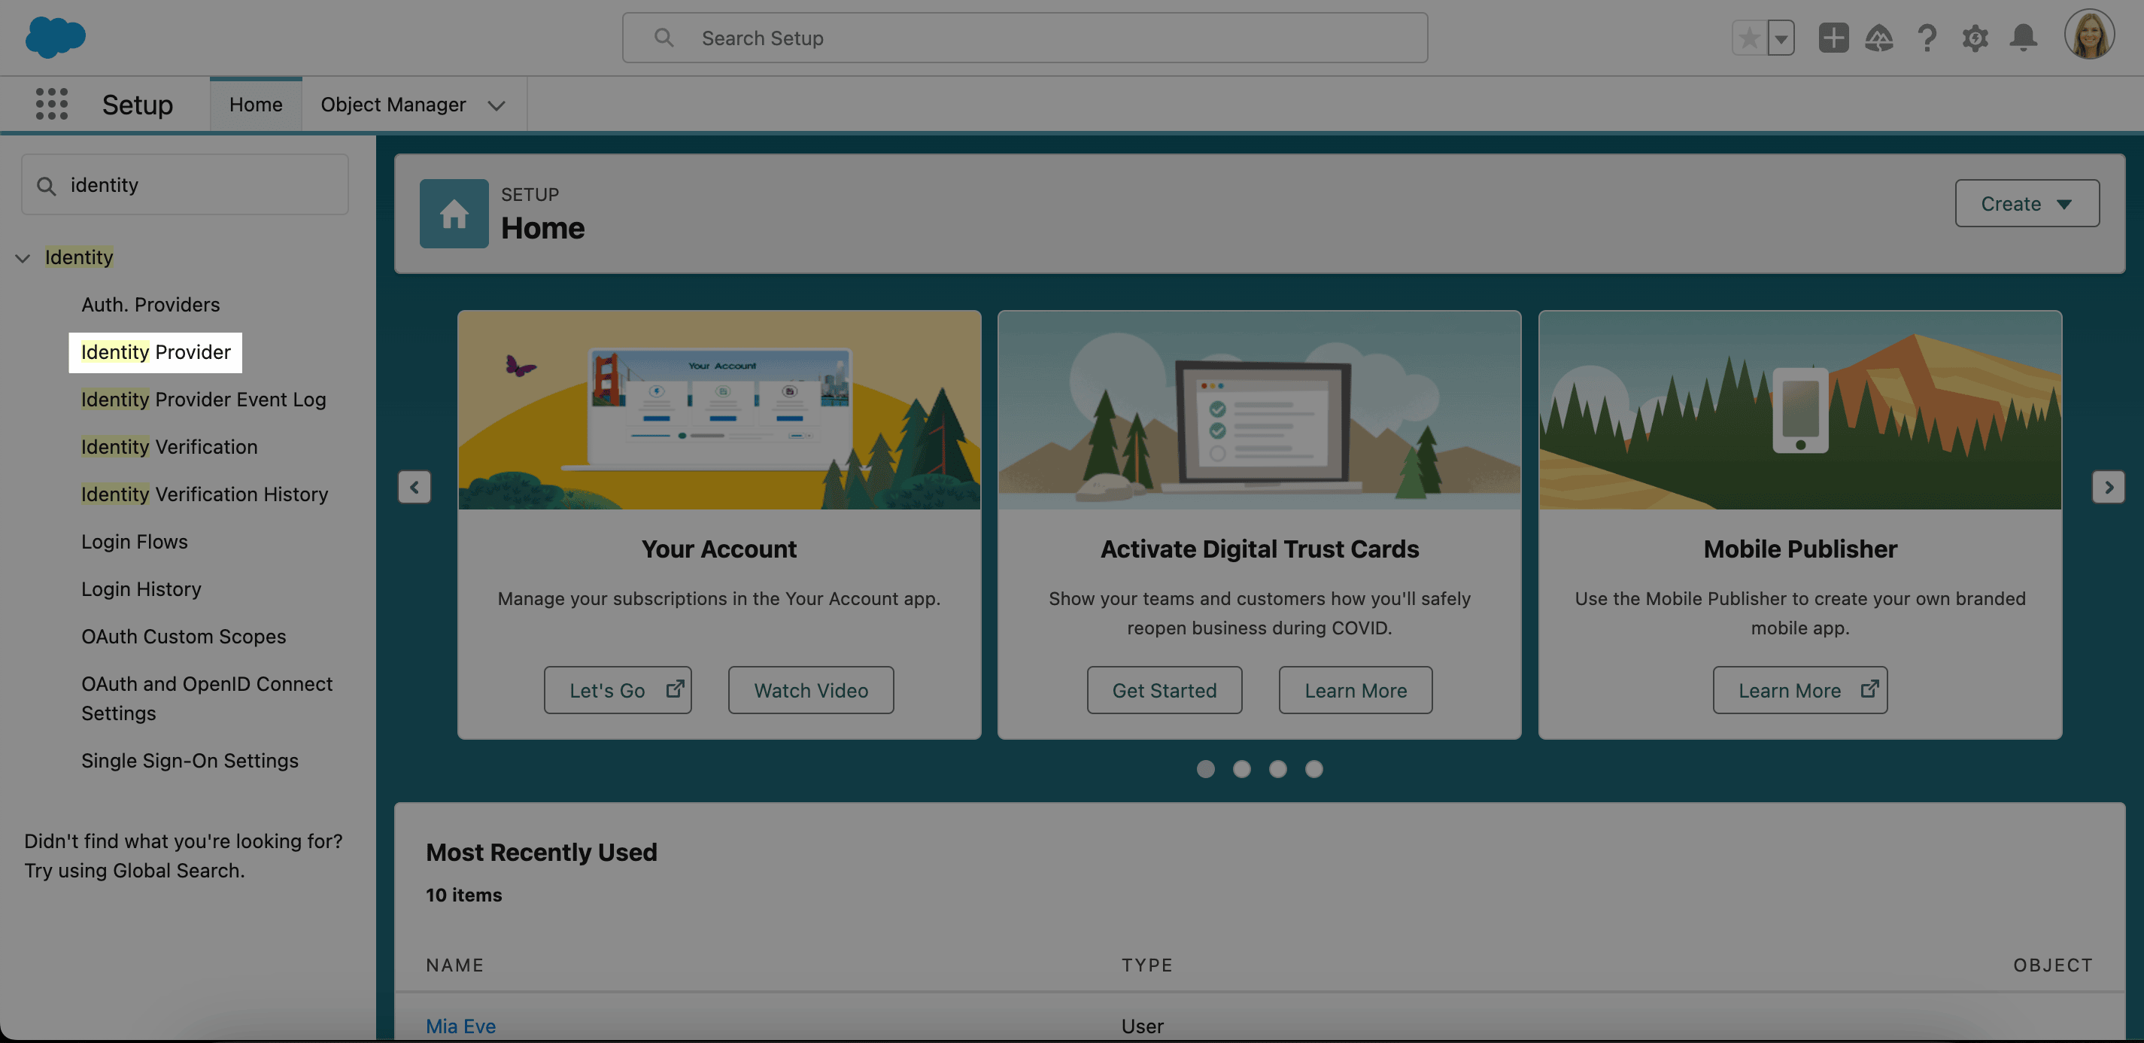The width and height of the screenshot is (2144, 1043).
Task: Open Login History in sidebar
Action: 141,589
